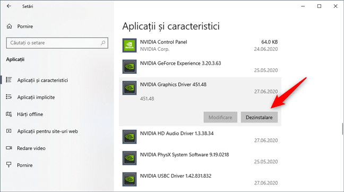Select NVIDIA USBC Driver 1.42.831.832 entry
The height and width of the screenshot is (192, 344).
(x=176, y=176)
